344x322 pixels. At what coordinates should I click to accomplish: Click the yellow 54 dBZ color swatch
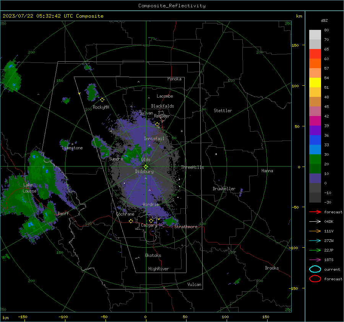click(x=315, y=82)
